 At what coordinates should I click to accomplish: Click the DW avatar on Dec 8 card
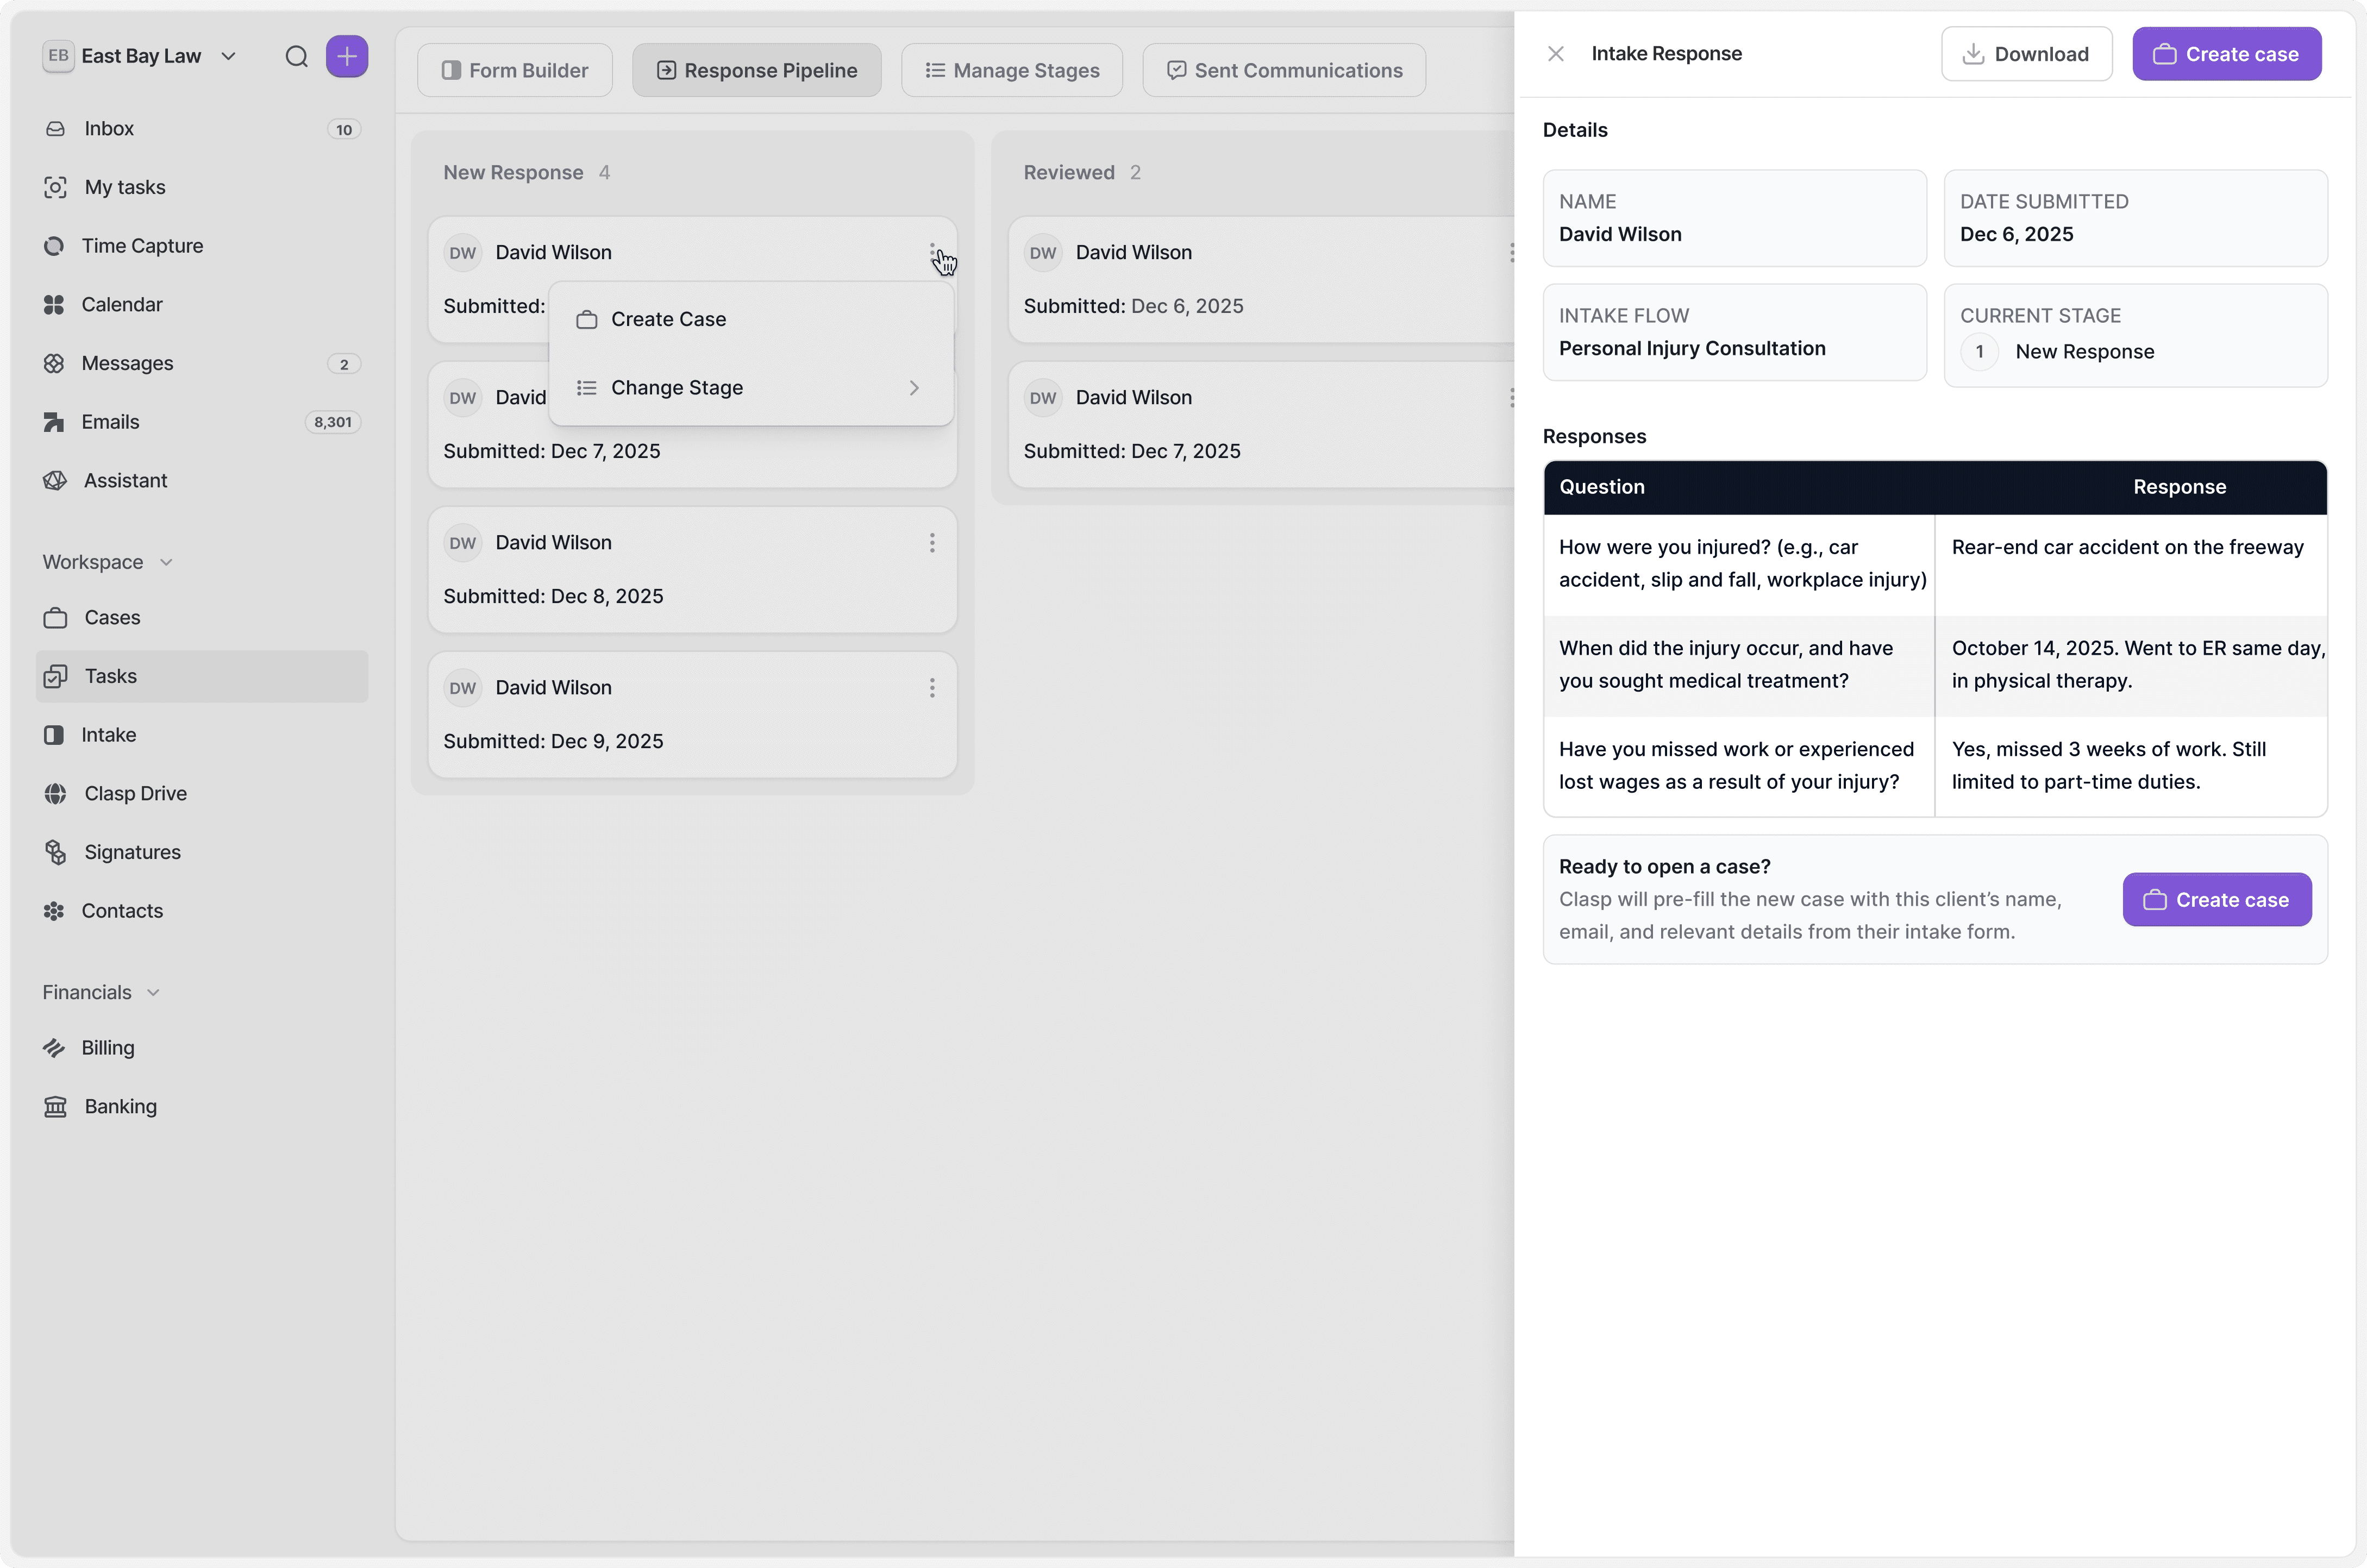coord(462,543)
